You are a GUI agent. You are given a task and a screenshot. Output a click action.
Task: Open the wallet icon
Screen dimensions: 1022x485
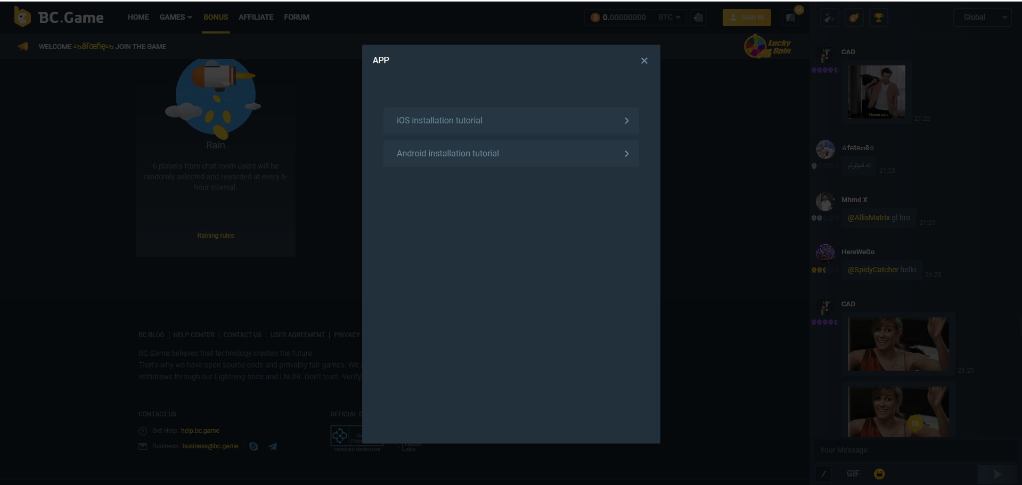coord(698,18)
